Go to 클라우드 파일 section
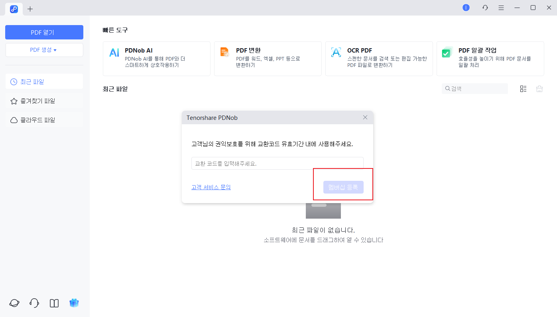557x317 pixels. 44,120
